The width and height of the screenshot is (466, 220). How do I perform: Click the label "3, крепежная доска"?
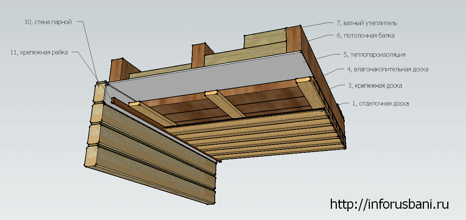pos(375,86)
